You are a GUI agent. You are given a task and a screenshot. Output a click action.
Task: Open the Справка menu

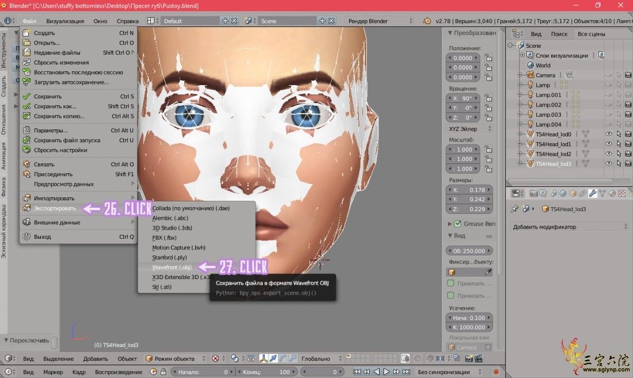coord(127,21)
